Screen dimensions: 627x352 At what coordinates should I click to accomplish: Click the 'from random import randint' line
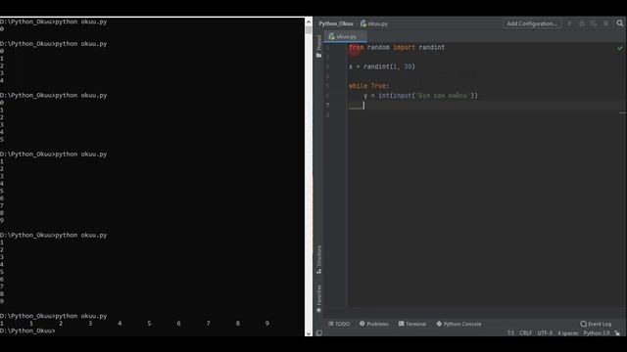396,47
